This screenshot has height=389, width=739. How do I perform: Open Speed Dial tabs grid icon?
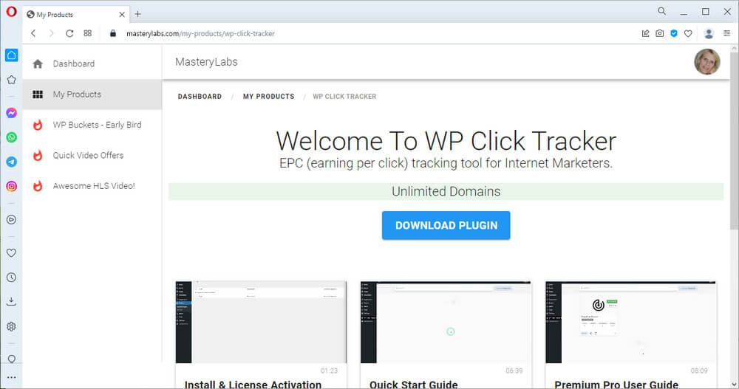pyautogui.click(x=88, y=33)
